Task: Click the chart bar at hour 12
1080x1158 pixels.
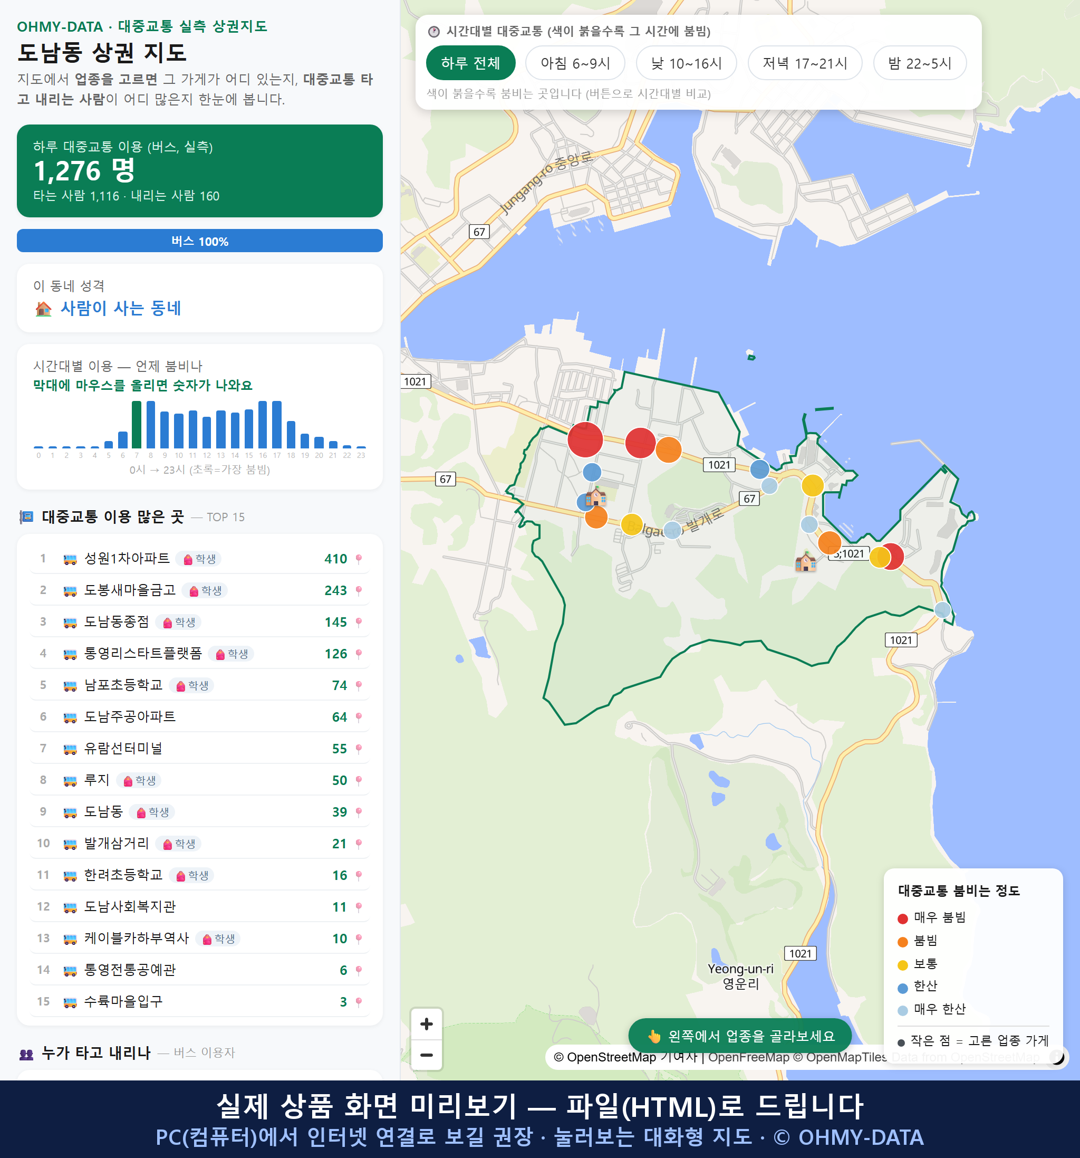Action: [207, 432]
